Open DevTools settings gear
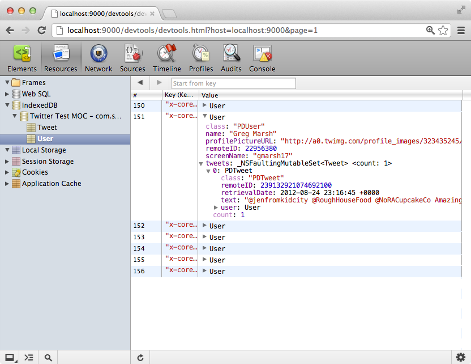471x364 pixels. (460, 357)
